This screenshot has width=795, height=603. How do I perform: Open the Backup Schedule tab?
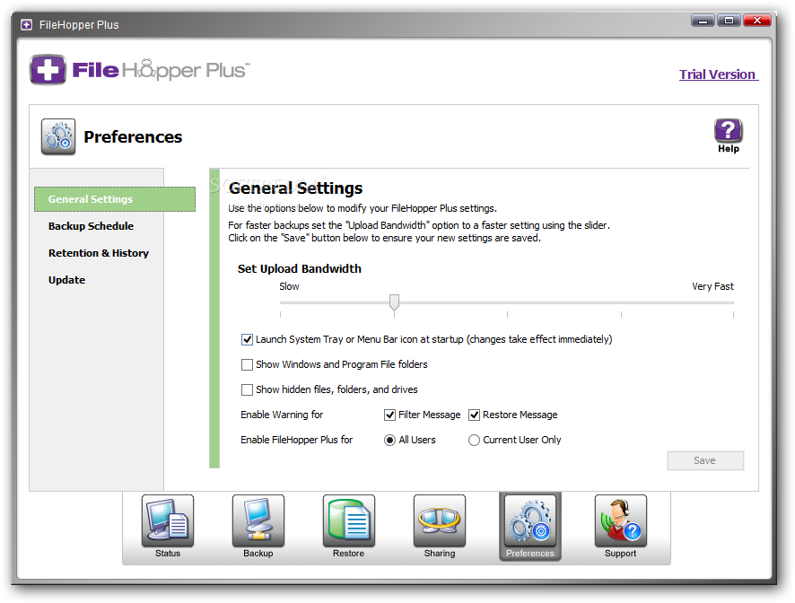tap(92, 226)
